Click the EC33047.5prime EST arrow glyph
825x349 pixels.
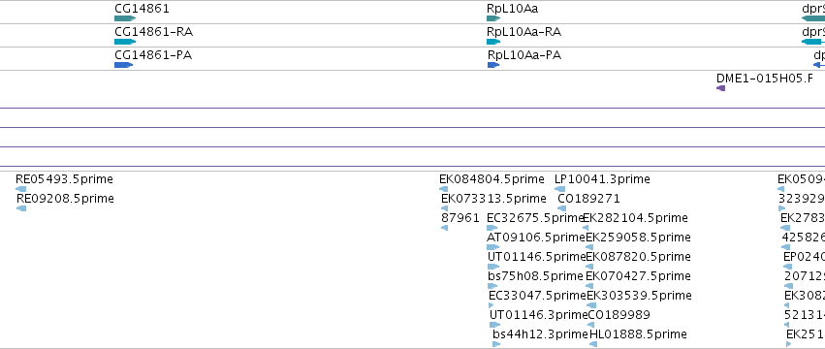[492, 305]
